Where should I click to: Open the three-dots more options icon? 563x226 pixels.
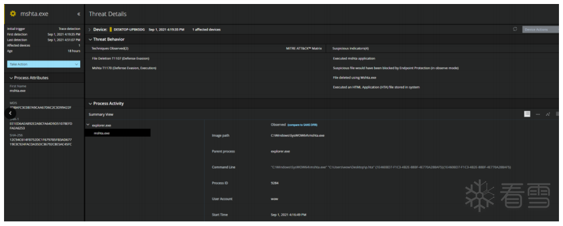click(538, 114)
